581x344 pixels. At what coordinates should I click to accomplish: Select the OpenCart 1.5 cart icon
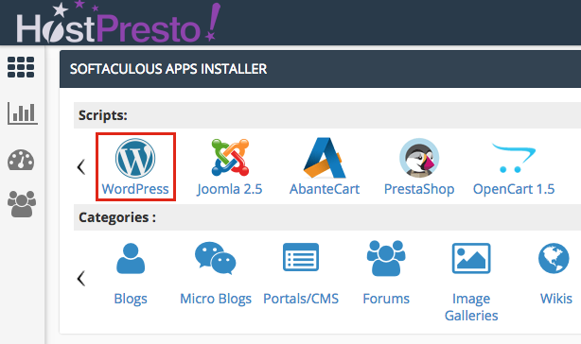click(x=514, y=158)
